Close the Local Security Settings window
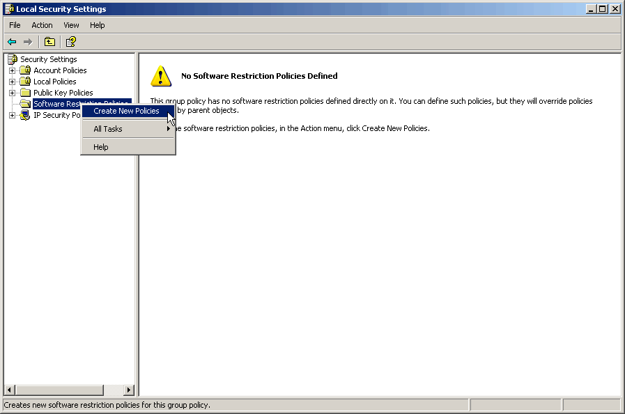The height and width of the screenshot is (414, 625). [x=615, y=9]
